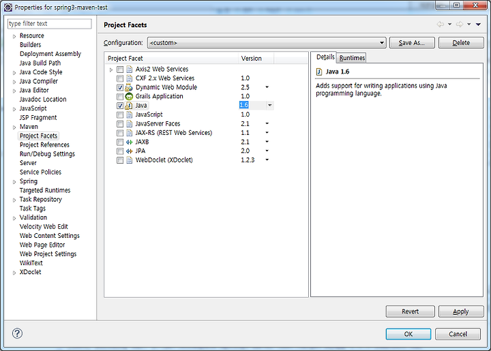Open JavaServer Faces version dropdown

click(267, 123)
